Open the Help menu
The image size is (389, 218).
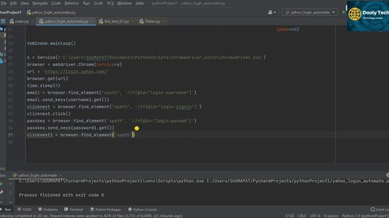[x=139, y=3]
